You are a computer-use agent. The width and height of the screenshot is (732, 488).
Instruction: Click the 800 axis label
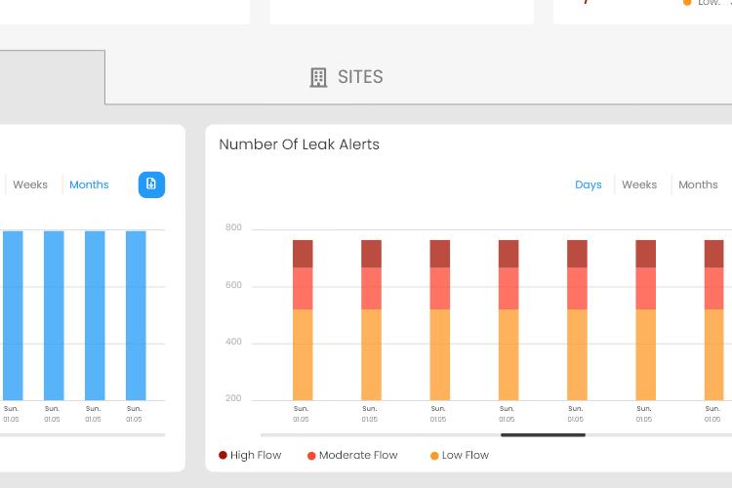click(233, 227)
